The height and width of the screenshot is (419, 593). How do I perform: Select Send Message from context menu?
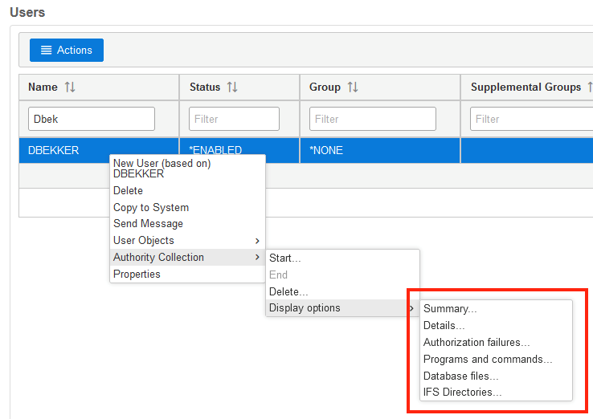148,224
